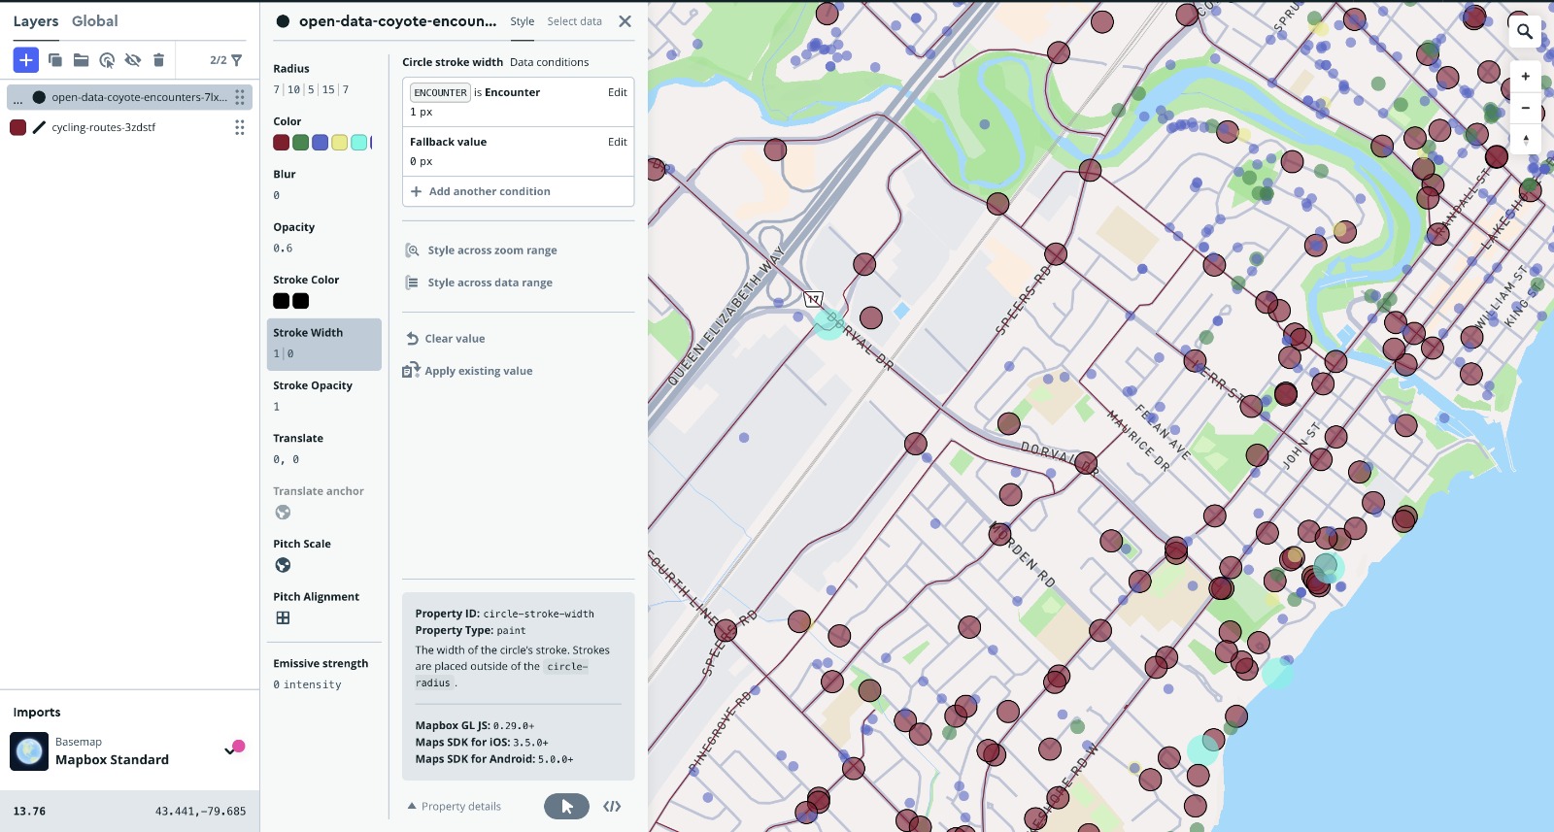This screenshot has width=1554, height=832.
Task: Expand the Mapbox Standard basemap chevron
Action: pyautogui.click(x=229, y=750)
